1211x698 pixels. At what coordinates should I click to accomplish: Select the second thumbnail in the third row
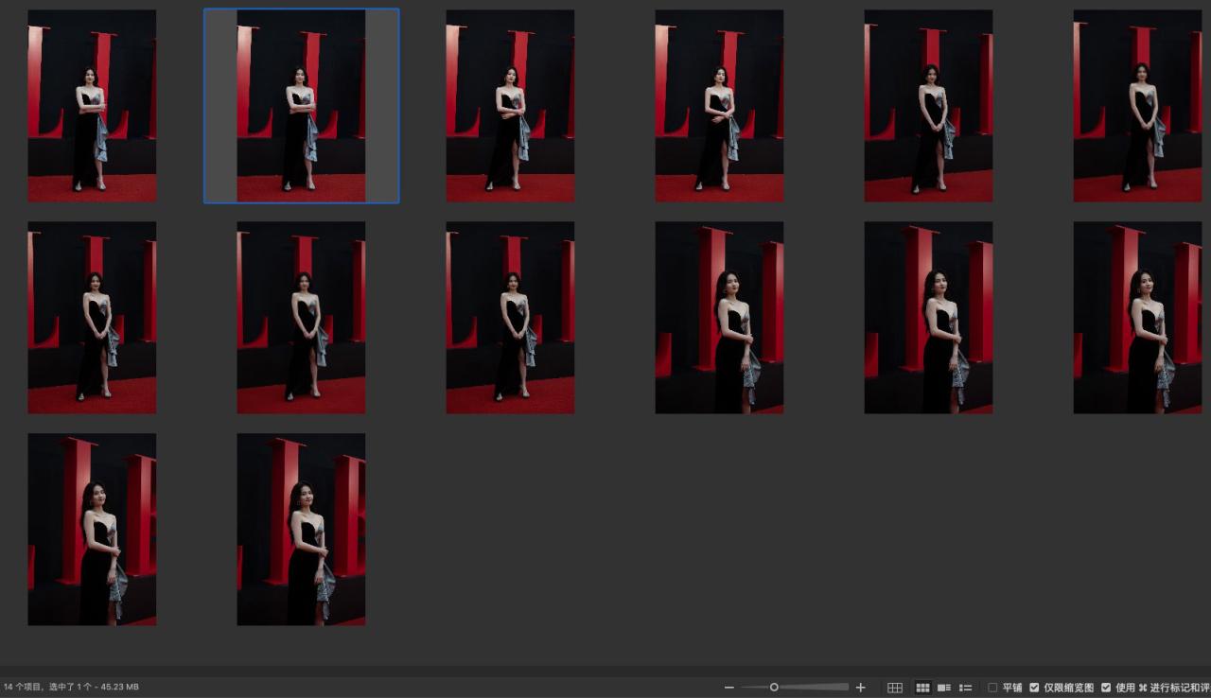point(301,530)
